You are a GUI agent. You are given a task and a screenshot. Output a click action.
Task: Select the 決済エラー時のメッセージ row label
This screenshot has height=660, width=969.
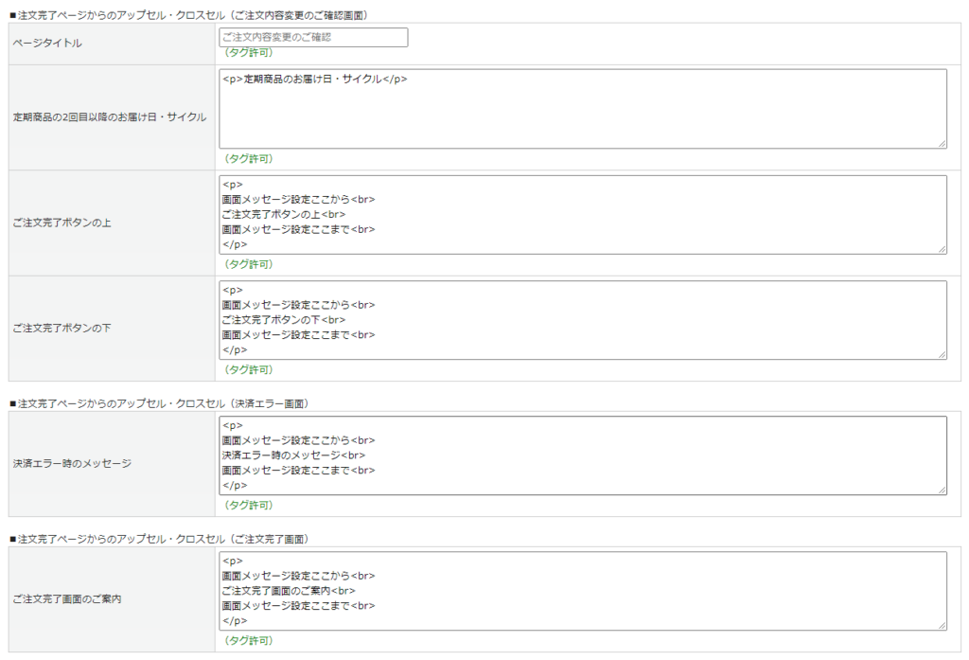[72, 463]
